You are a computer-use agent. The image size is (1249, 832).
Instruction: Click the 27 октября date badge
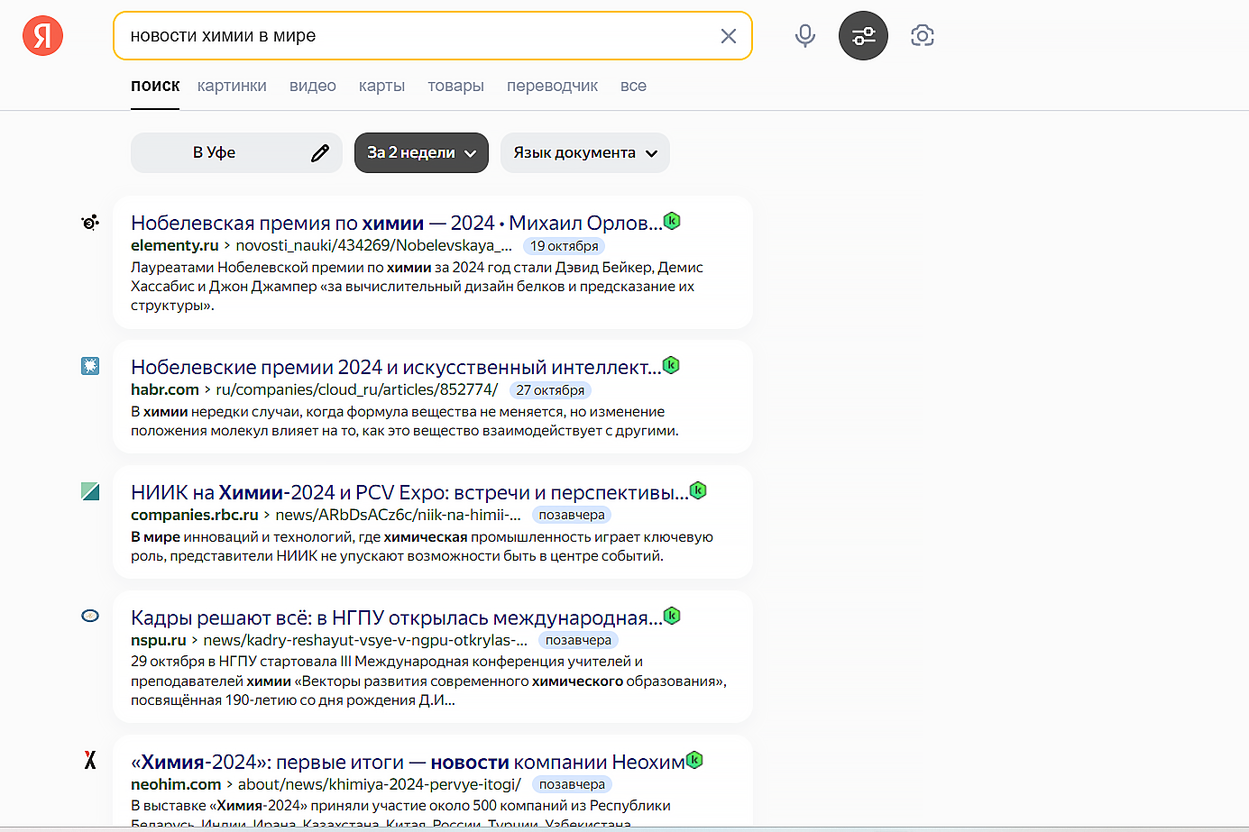pos(551,390)
